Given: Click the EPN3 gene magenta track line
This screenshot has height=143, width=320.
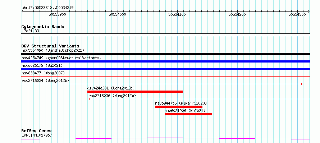Looking at the screenshot, I should coord(165,139).
